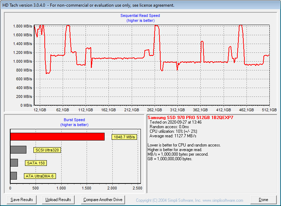
Task: Click the 2.500 burst axis value
Action: pos(137,188)
